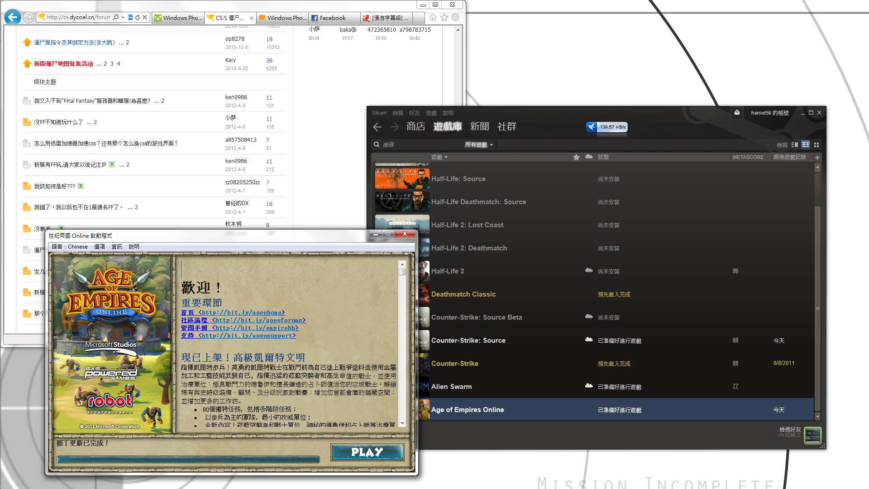Add a column with the plus icon
Screen dimensions: 869x489
click(x=817, y=157)
